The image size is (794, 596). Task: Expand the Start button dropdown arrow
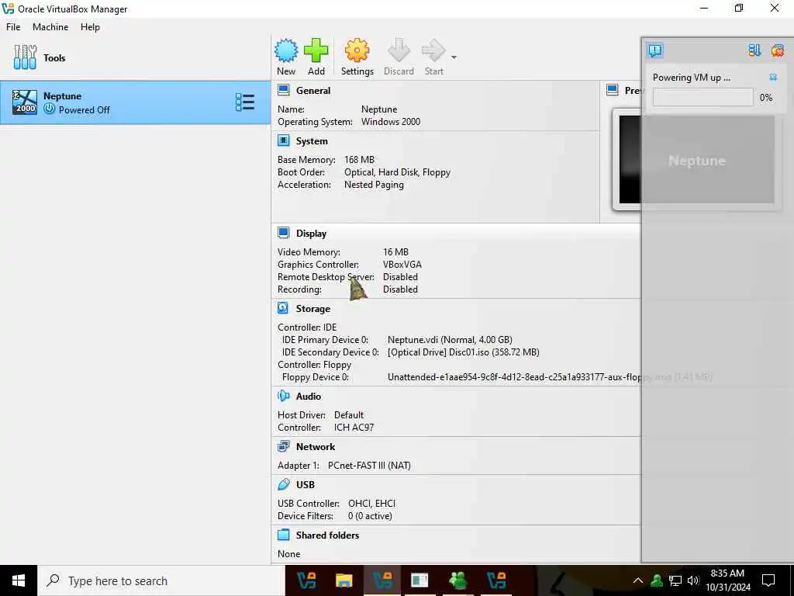click(x=454, y=57)
